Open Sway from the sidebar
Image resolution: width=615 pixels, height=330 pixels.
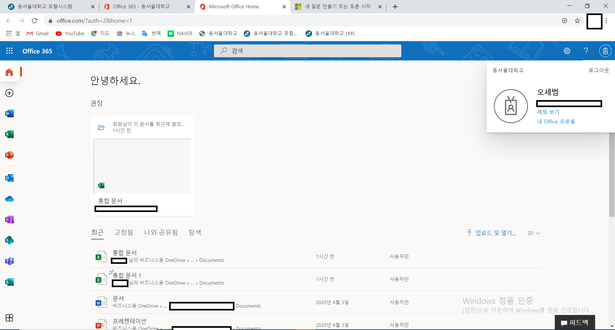(x=9, y=282)
